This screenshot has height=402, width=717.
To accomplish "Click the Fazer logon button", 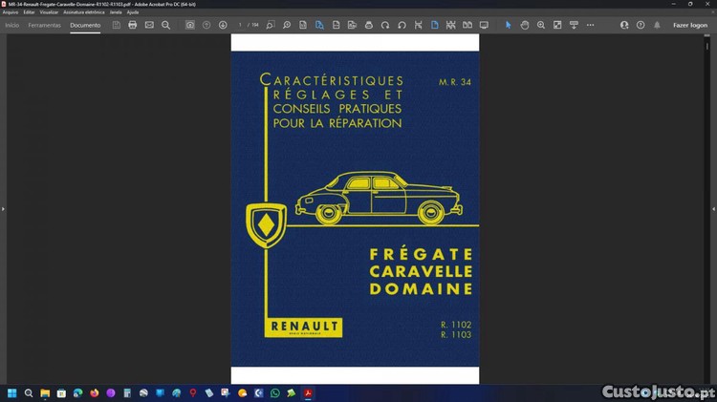I will (x=690, y=25).
